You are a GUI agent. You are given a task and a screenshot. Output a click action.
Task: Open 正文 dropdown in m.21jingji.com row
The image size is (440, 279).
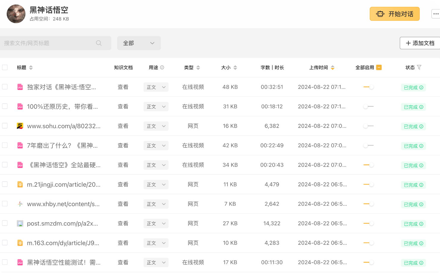[x=156, y=185]
